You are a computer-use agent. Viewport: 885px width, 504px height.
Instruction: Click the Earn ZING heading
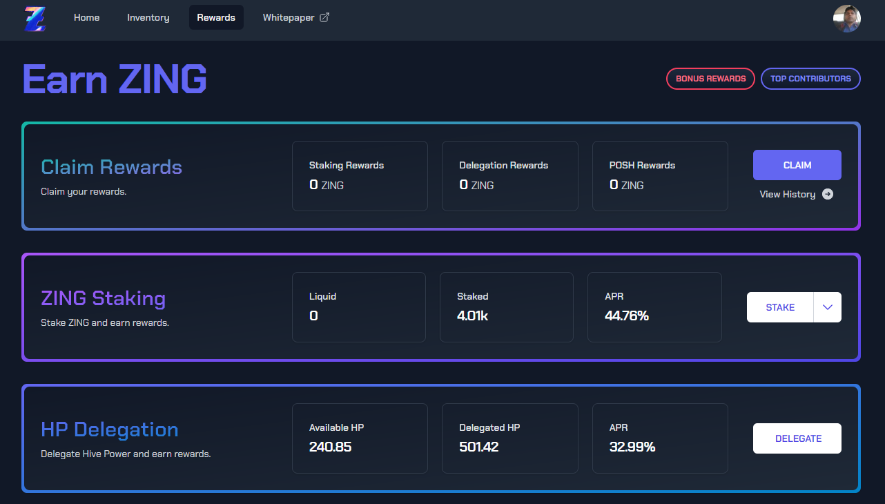115,79
